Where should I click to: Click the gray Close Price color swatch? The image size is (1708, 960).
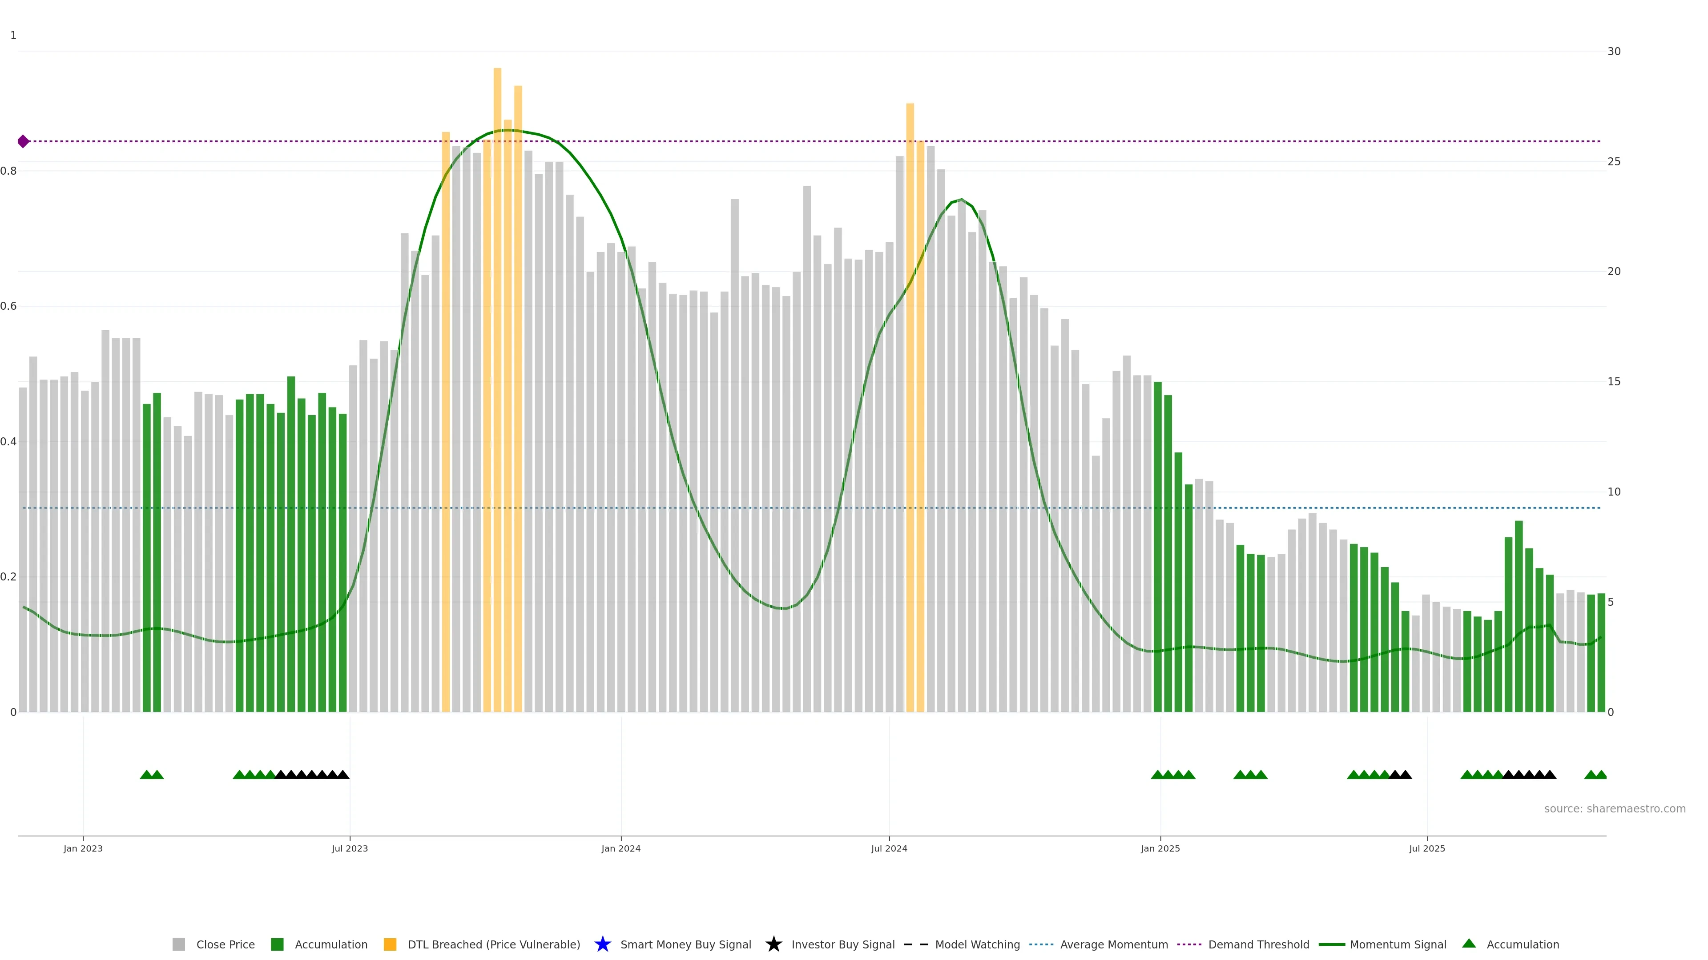coord(178,944)
